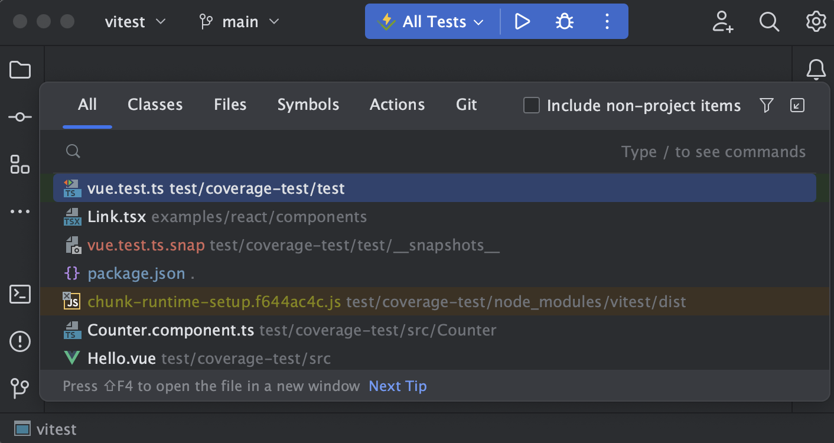Switch to the Git tab

[467, 105]
